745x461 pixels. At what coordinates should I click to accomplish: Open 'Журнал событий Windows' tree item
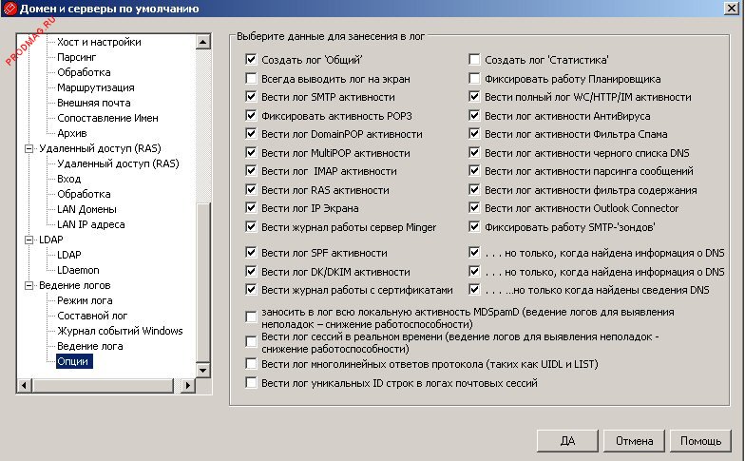pyautogui.click(x=120, y=331)
